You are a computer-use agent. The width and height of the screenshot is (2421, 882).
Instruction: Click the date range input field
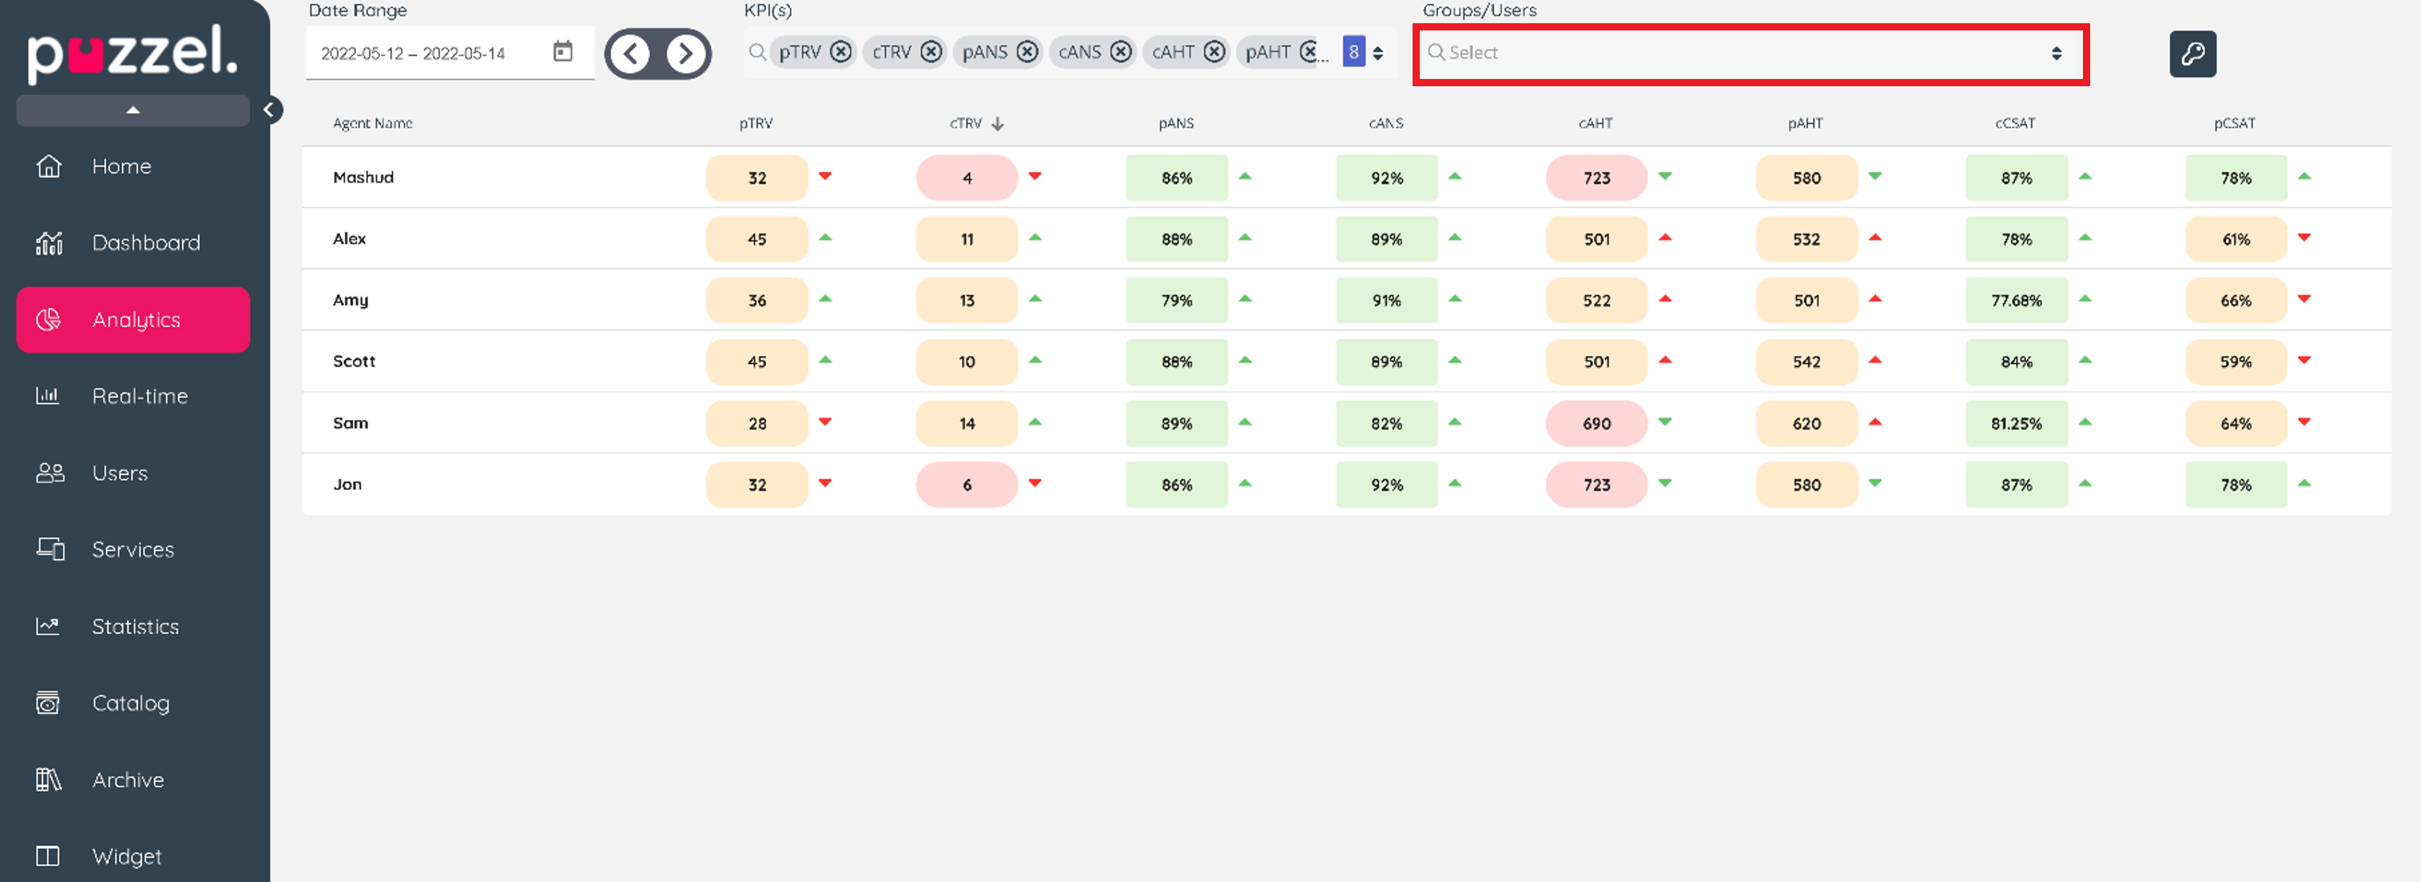click(x=414, y=54)
